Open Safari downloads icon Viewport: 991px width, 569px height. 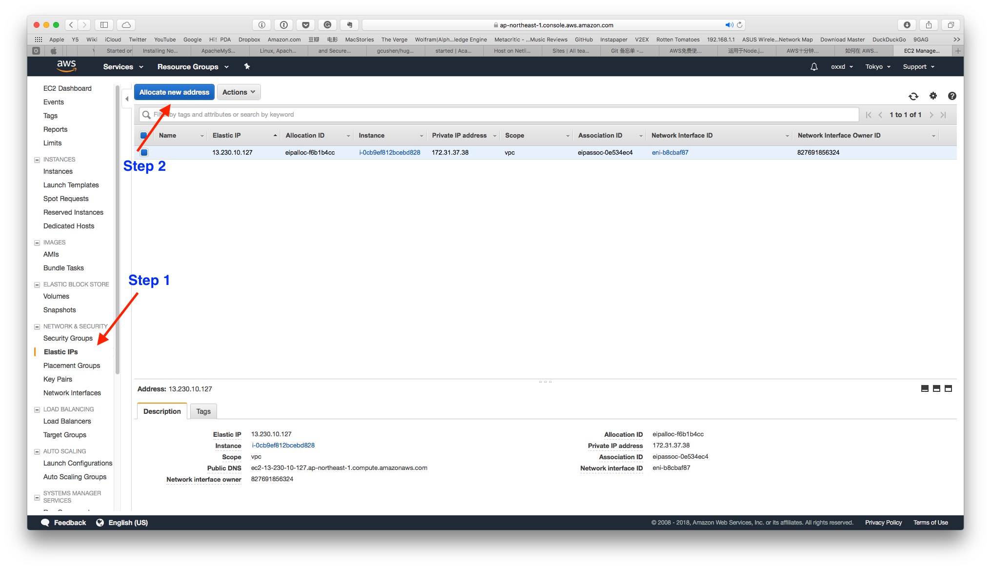907,25
